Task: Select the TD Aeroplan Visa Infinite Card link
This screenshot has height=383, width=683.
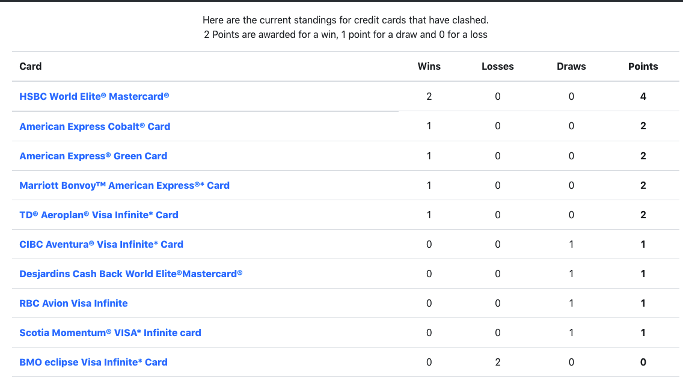Action: point(99,215)
